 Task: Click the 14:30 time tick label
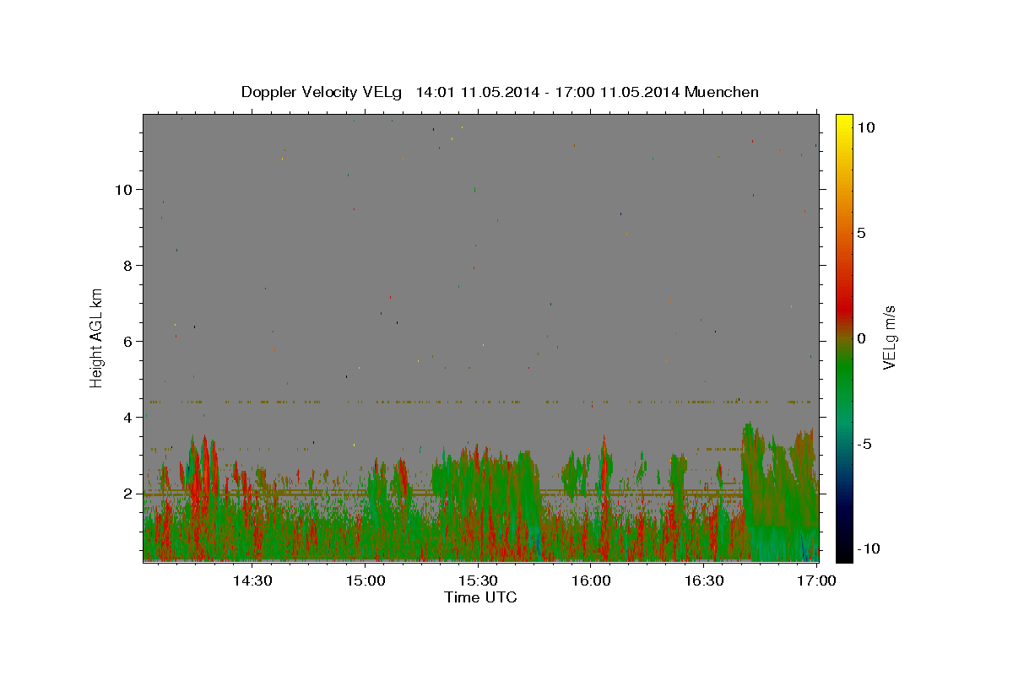tap(252, 580)
